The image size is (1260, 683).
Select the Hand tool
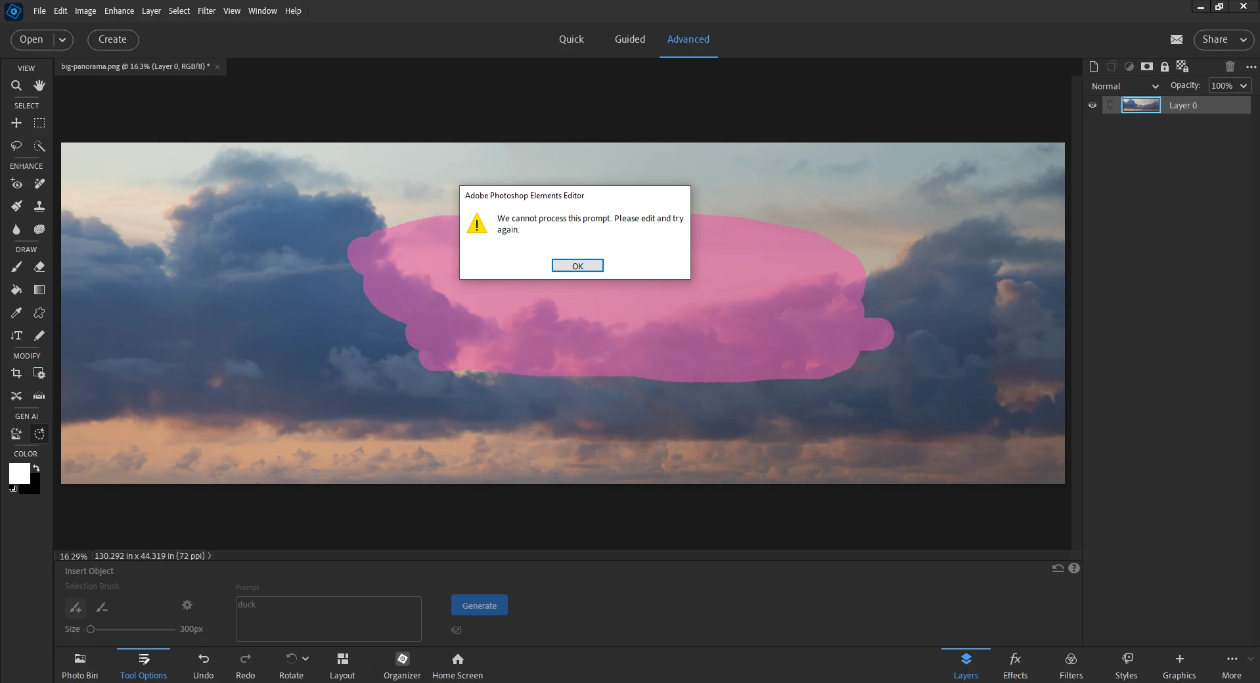[x=39, y=85]
